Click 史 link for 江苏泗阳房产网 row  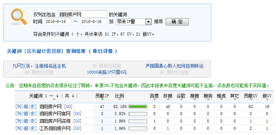(33, 129)
